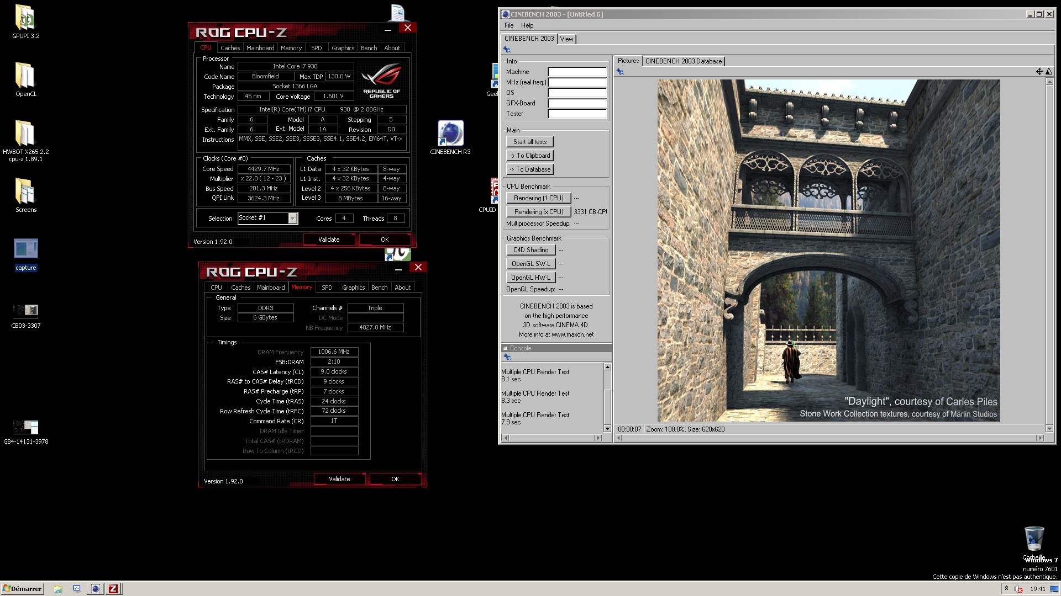Click Start all tests button
The width and height of the screenshot is (1061, 596).
529,142
